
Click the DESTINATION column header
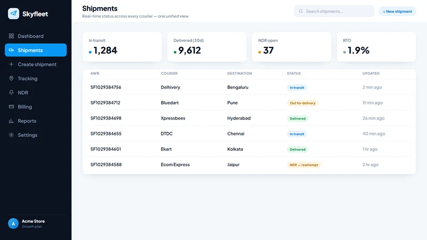[x=240, y=74]
